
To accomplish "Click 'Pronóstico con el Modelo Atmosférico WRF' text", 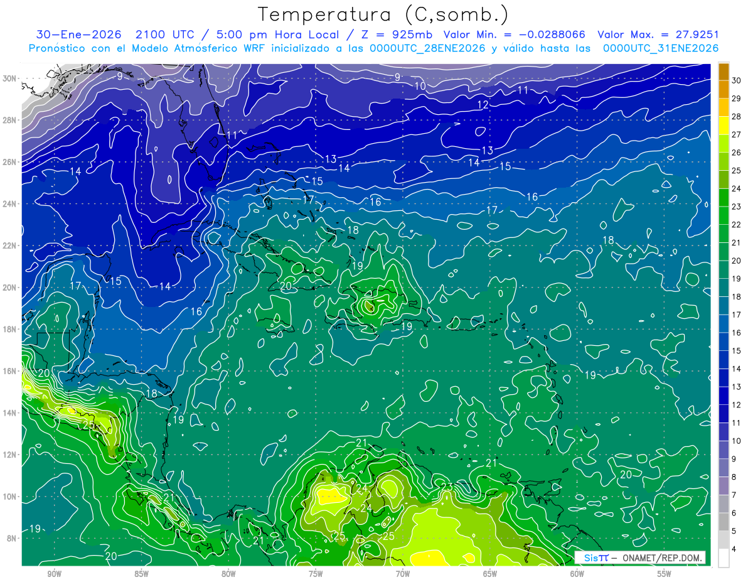I will [148, 48].
